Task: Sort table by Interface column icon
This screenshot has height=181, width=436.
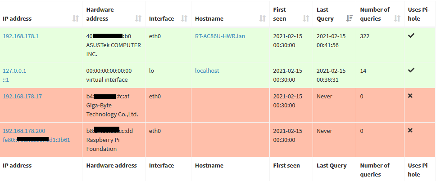Action: [184, 18]
